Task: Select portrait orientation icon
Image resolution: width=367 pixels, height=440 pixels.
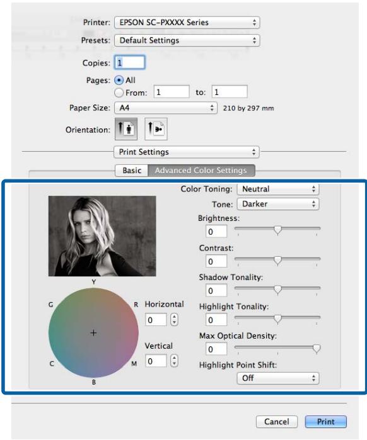Action: 126,129
